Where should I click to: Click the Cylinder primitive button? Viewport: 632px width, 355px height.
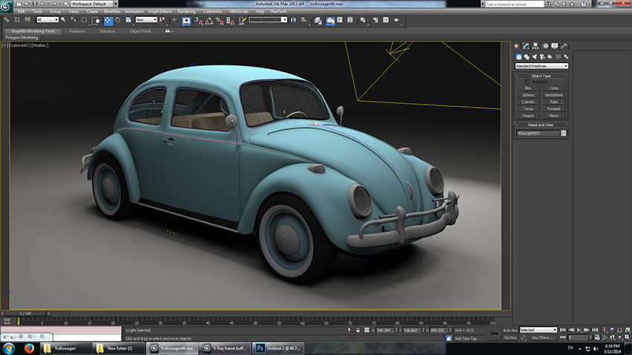(528, 102)
